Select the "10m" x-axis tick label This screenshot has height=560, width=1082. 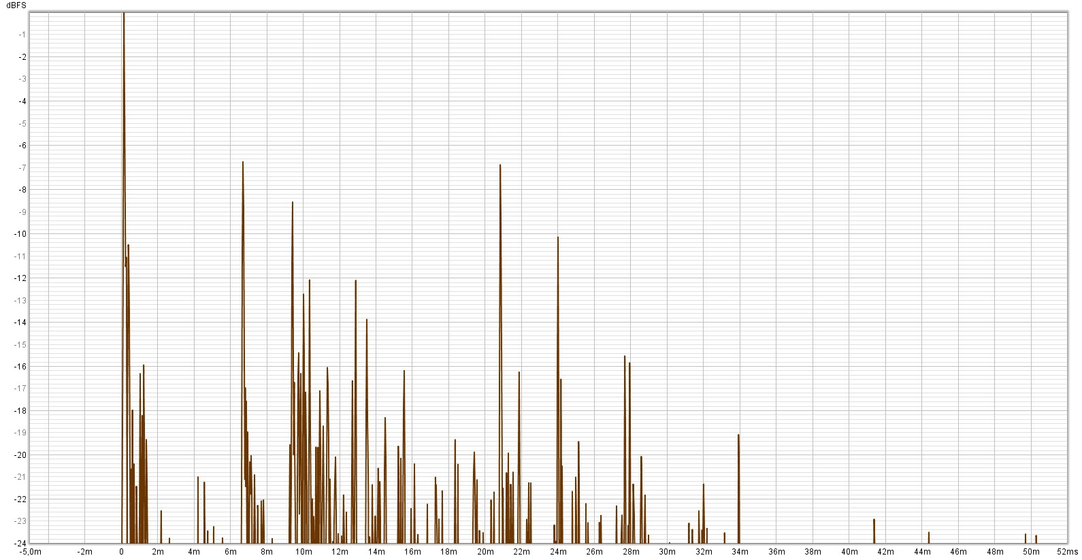[x=303, y=552]
